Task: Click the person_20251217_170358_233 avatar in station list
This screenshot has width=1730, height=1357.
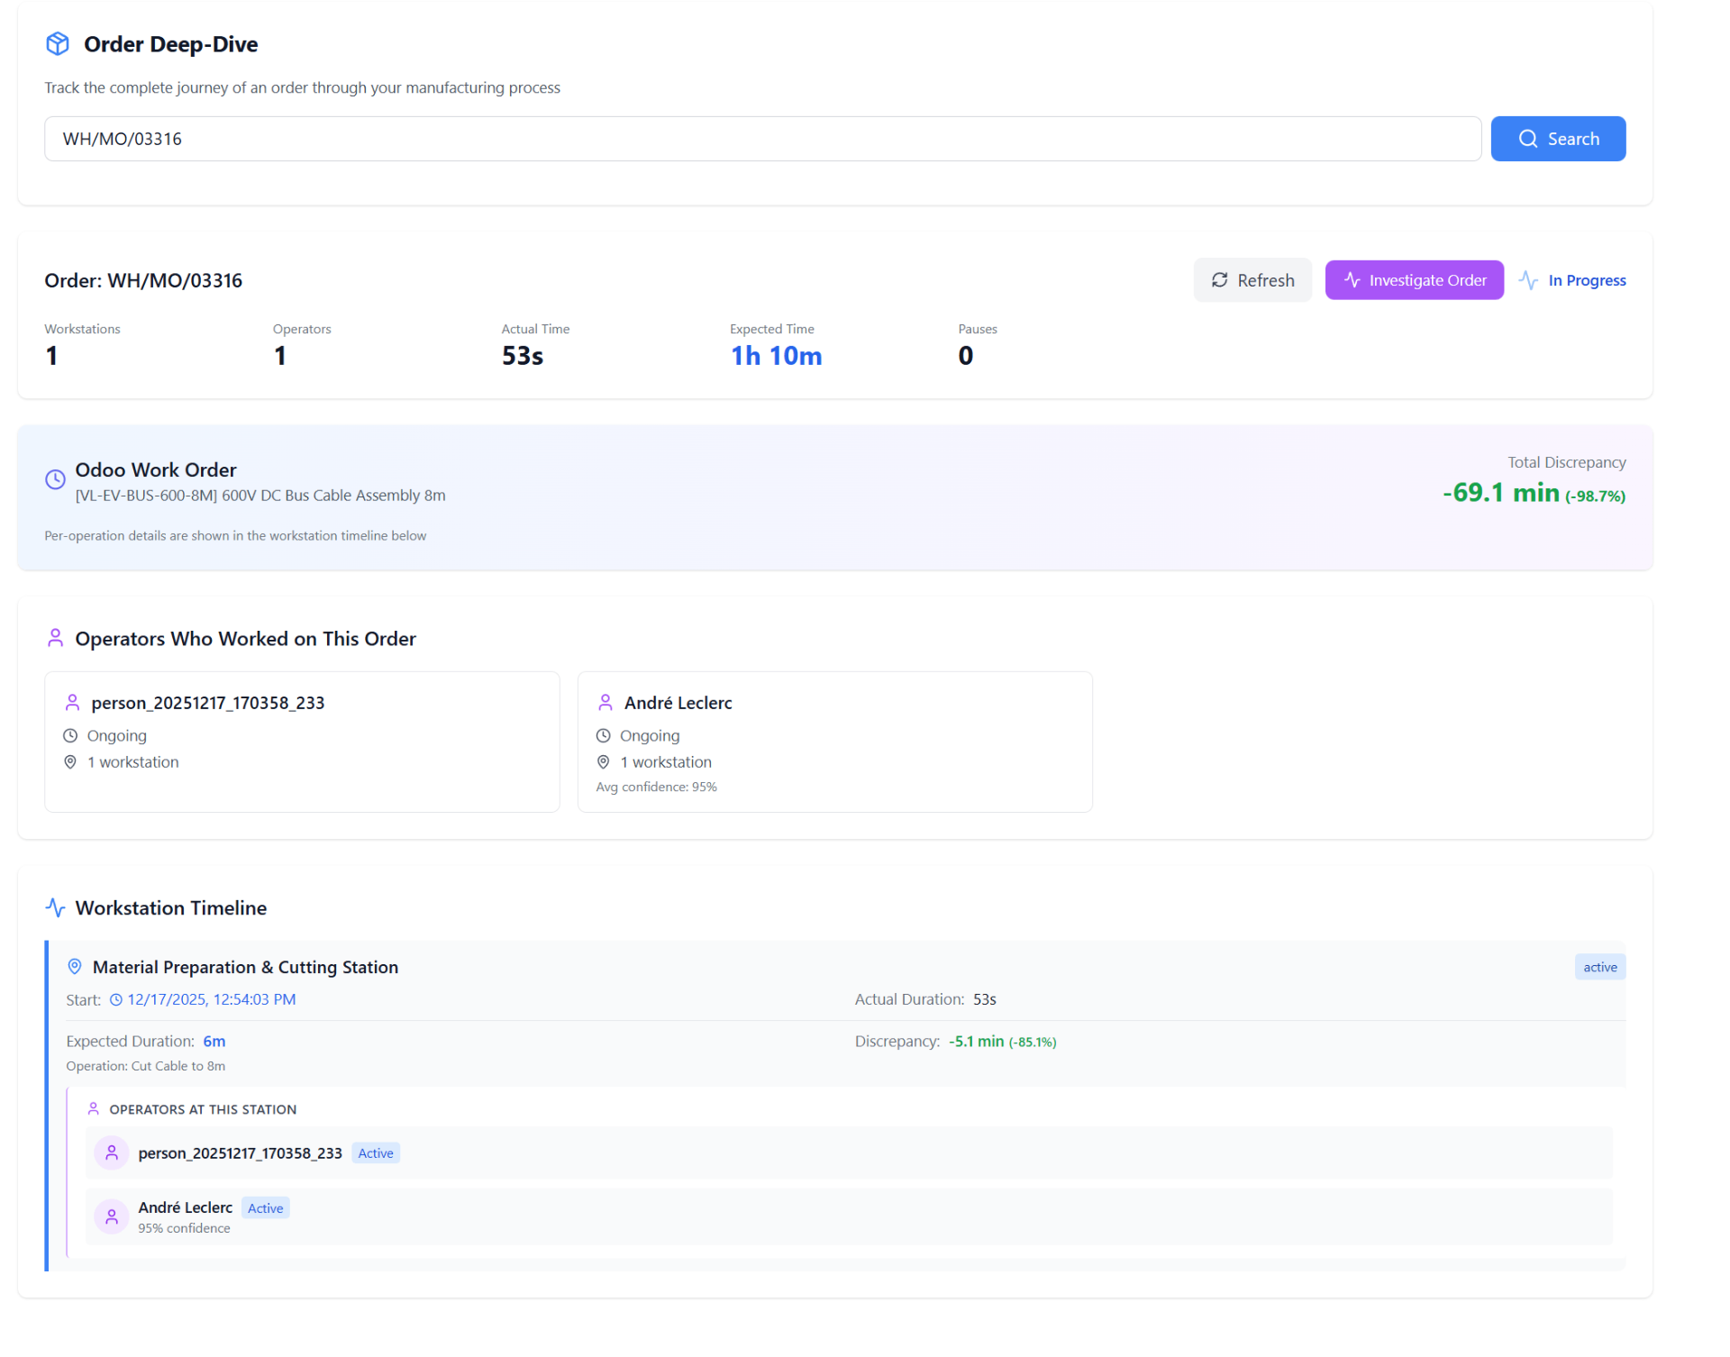Action: click(112, 1152)
